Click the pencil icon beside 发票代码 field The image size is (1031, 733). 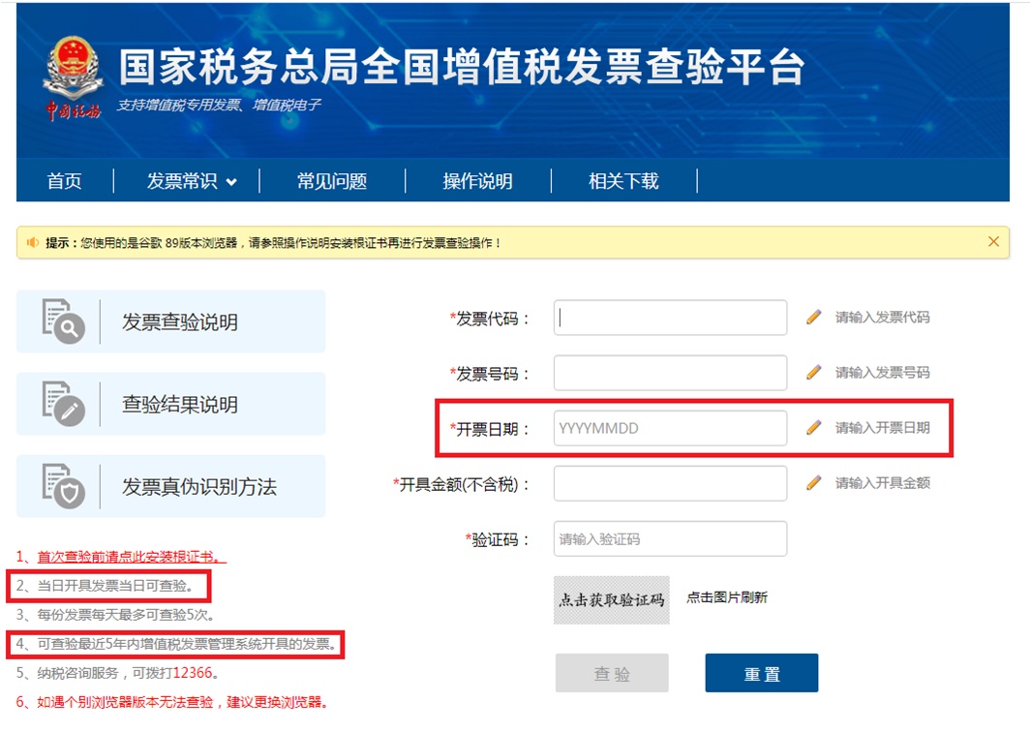[814, 317]
